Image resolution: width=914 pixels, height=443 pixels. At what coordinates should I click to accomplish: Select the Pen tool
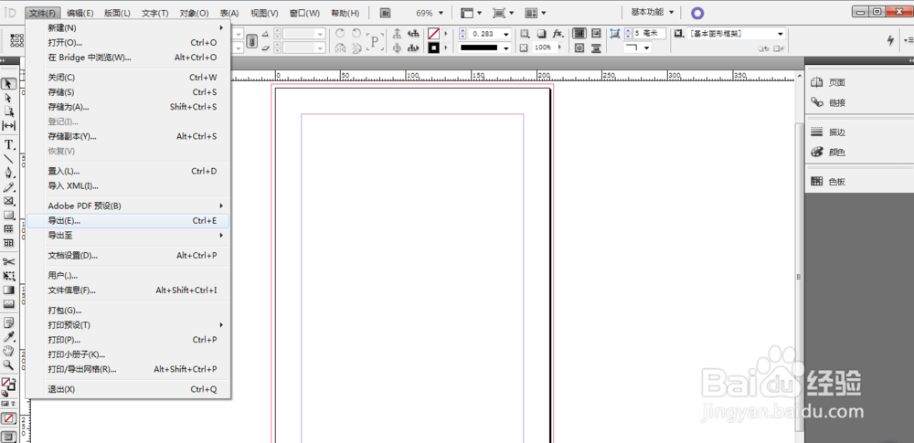pyautogui.click(x=9, y=173)
